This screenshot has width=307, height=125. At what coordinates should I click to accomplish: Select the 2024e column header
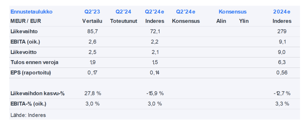(282, 12)
